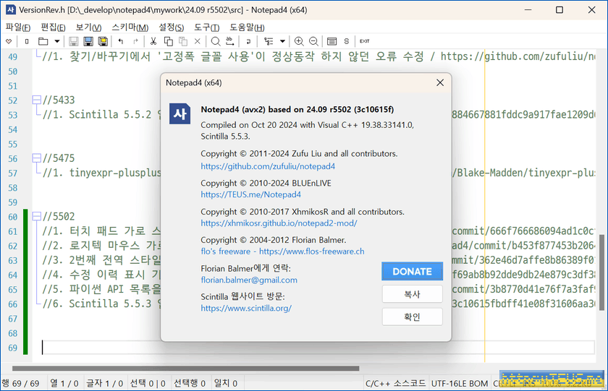Open the dropdown arrow beside Open folder icon
The width and height of the screenshot is (608, 391).
(56, 41)
